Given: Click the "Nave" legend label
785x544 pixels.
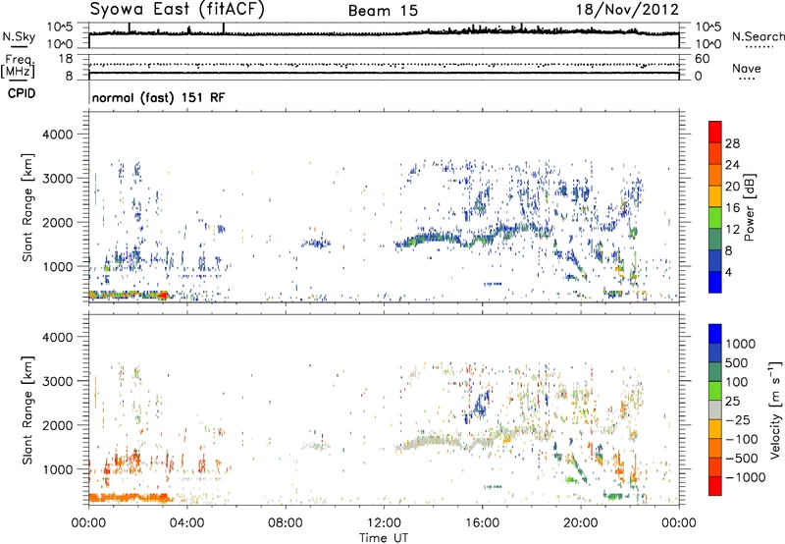Looking at the screenshot, I should pos(747,68).
